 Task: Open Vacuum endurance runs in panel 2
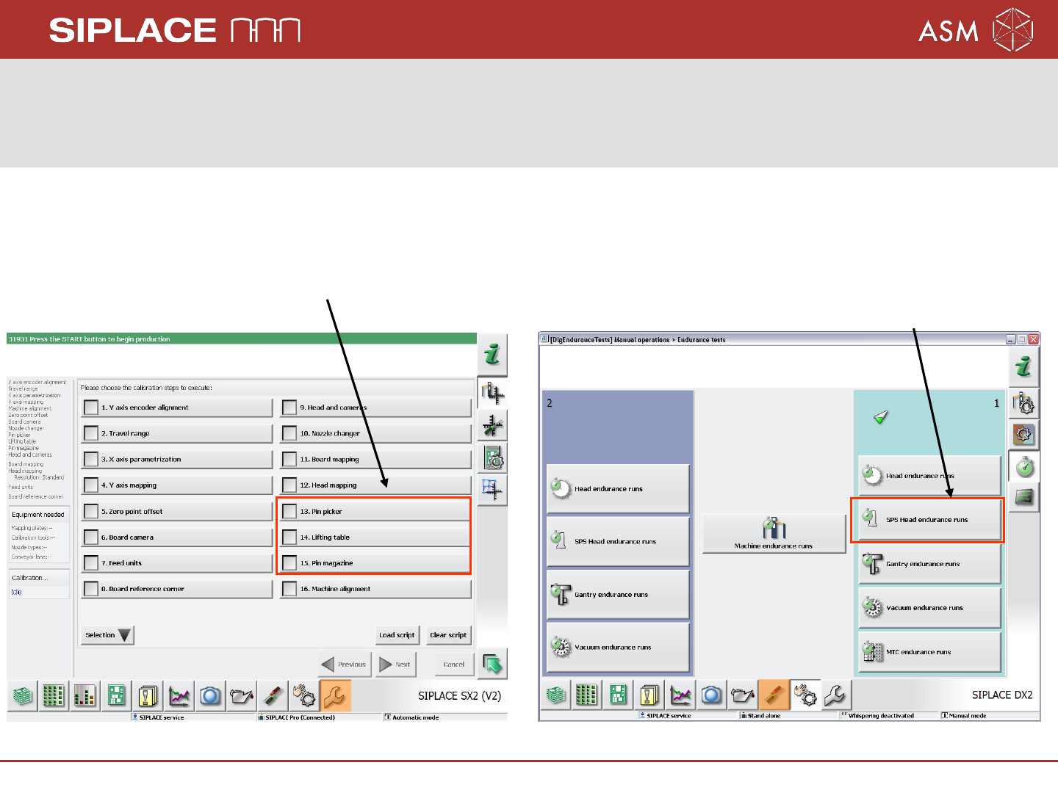(x=618, y=647)
